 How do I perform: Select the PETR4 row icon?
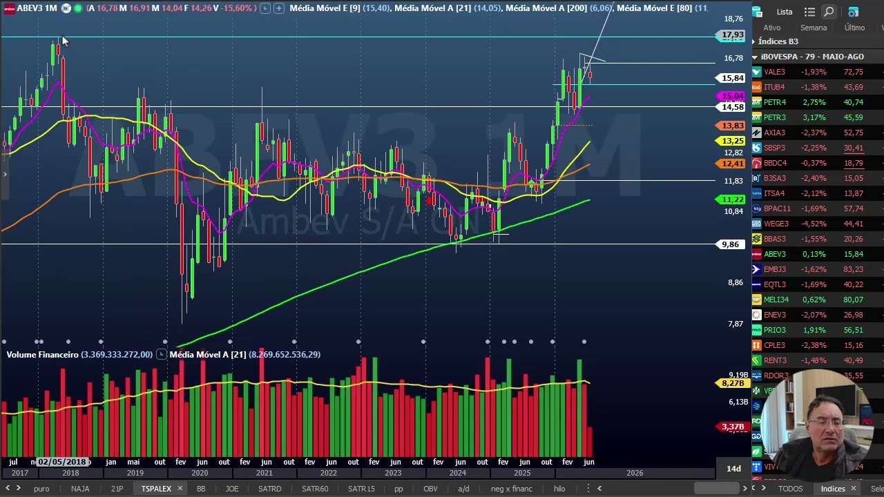(757, 102)
